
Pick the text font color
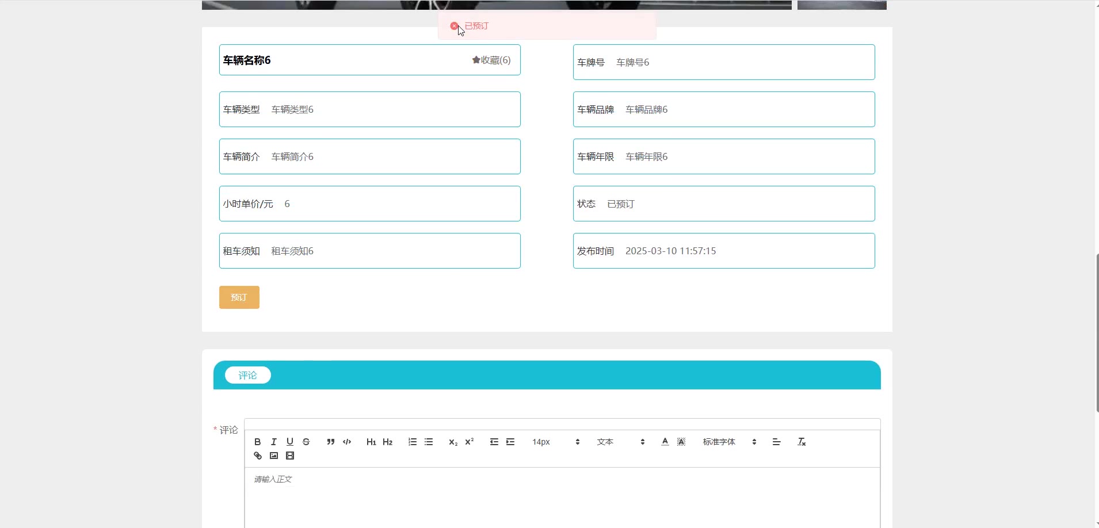(x=665, y=442)
